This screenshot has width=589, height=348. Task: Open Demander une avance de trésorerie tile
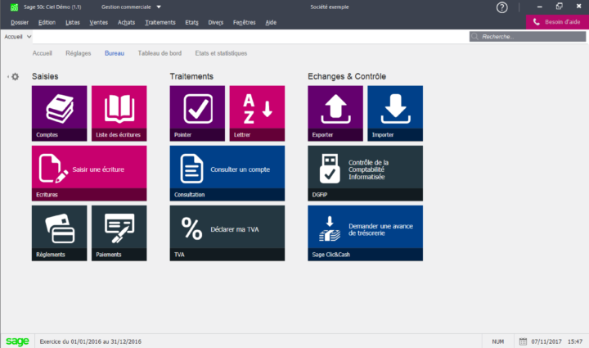(365, 233)
